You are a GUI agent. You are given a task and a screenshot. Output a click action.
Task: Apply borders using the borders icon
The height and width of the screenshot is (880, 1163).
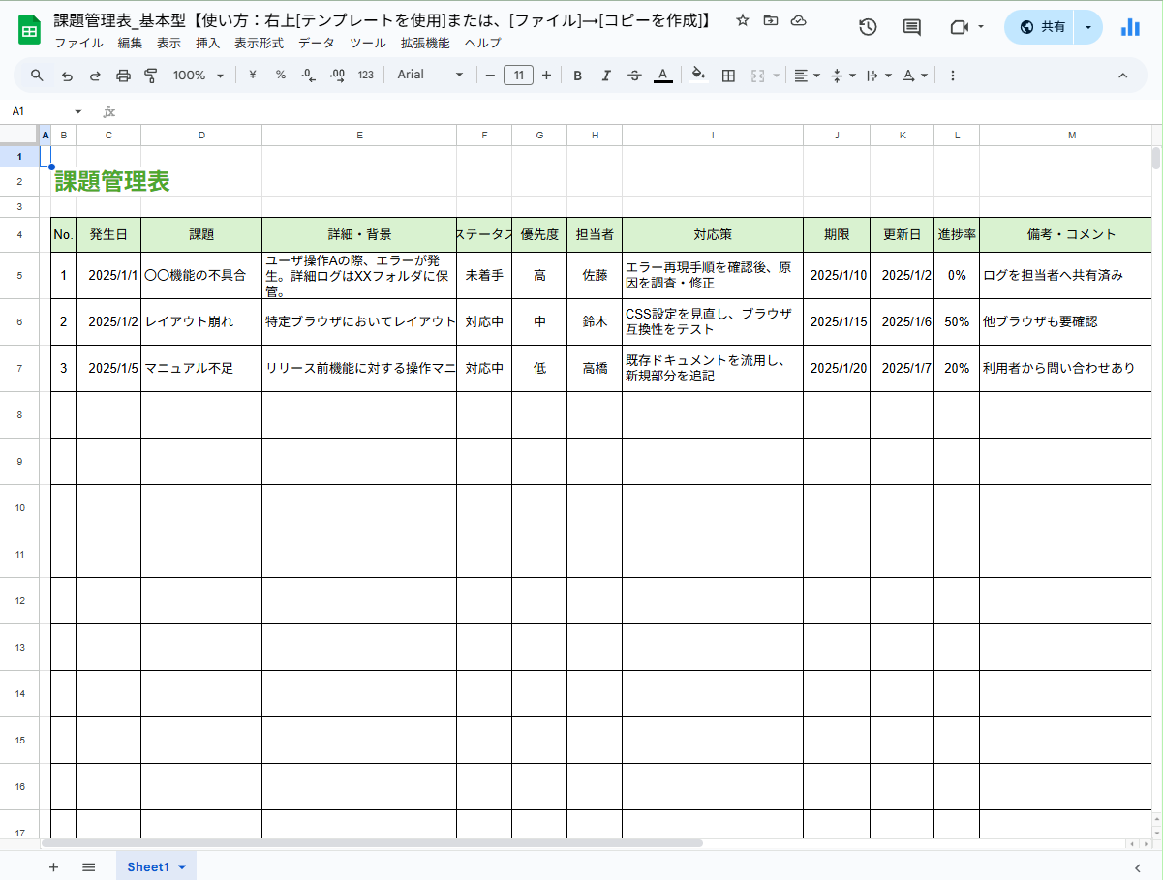(x=727, y=75)
